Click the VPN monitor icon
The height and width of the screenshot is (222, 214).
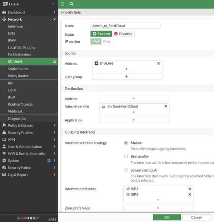point(4,139)
